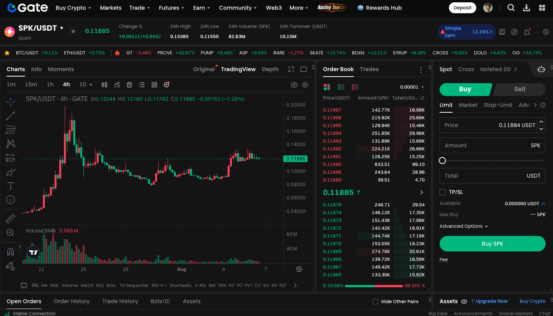Image resolution: width=553 pixels, height=316 pixels.
Task: Click the order amount percentage slider handle
Action: (x=442, y=161)
